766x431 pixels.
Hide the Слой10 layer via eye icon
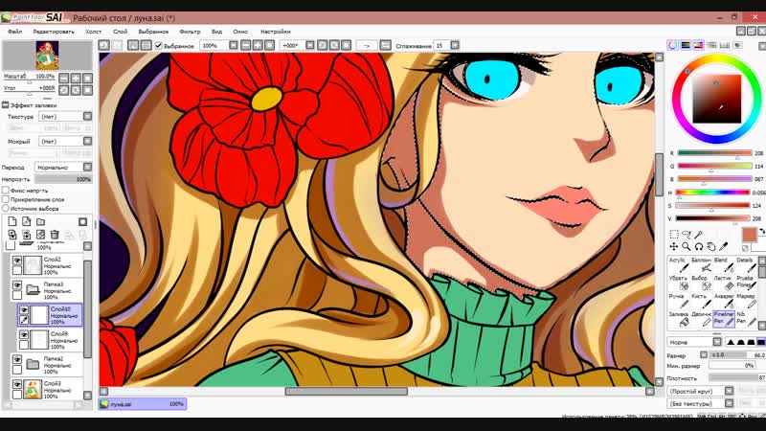tap(23, 309)
